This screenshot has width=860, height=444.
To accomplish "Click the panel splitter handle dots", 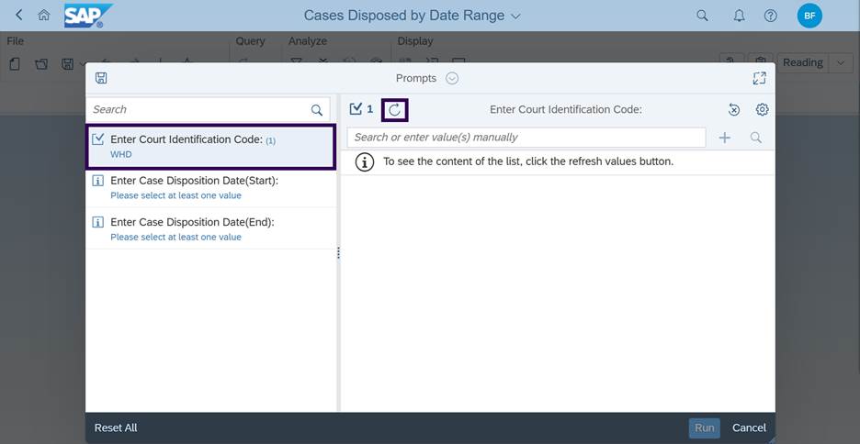I will (338, 253).
